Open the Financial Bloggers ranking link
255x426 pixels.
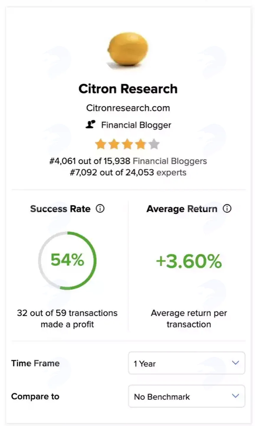170,161
